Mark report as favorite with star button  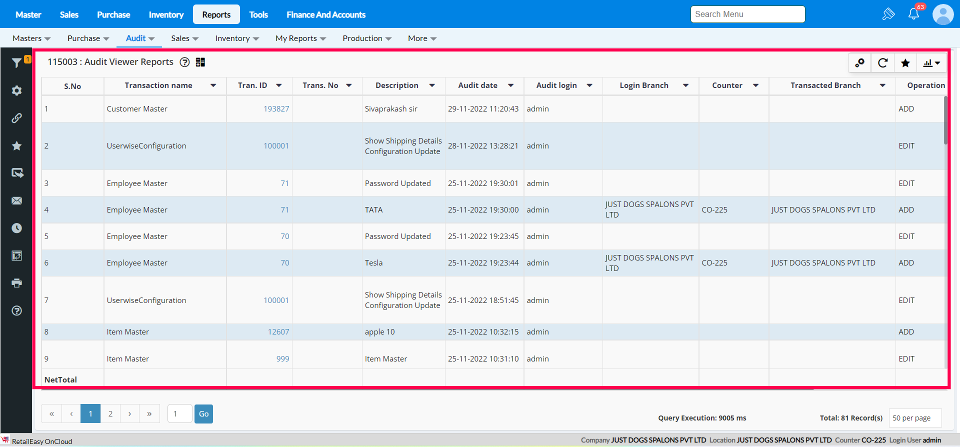(905, 63)
